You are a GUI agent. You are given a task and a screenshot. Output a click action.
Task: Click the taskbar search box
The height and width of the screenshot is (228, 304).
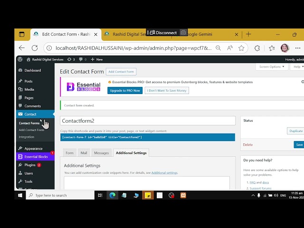tap(60, 195)
